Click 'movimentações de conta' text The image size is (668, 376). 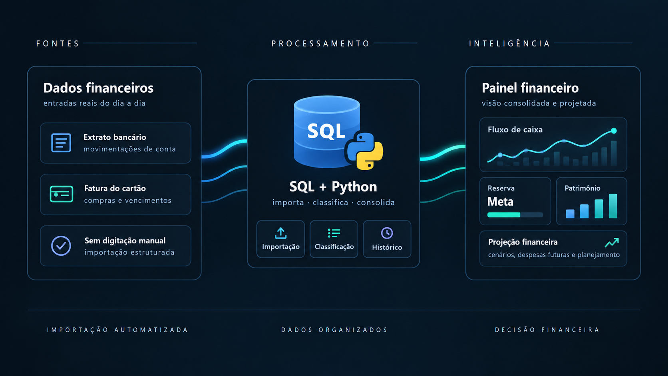129,149
